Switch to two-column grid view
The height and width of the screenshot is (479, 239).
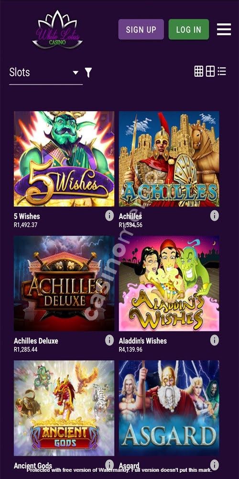pos(210,71)
